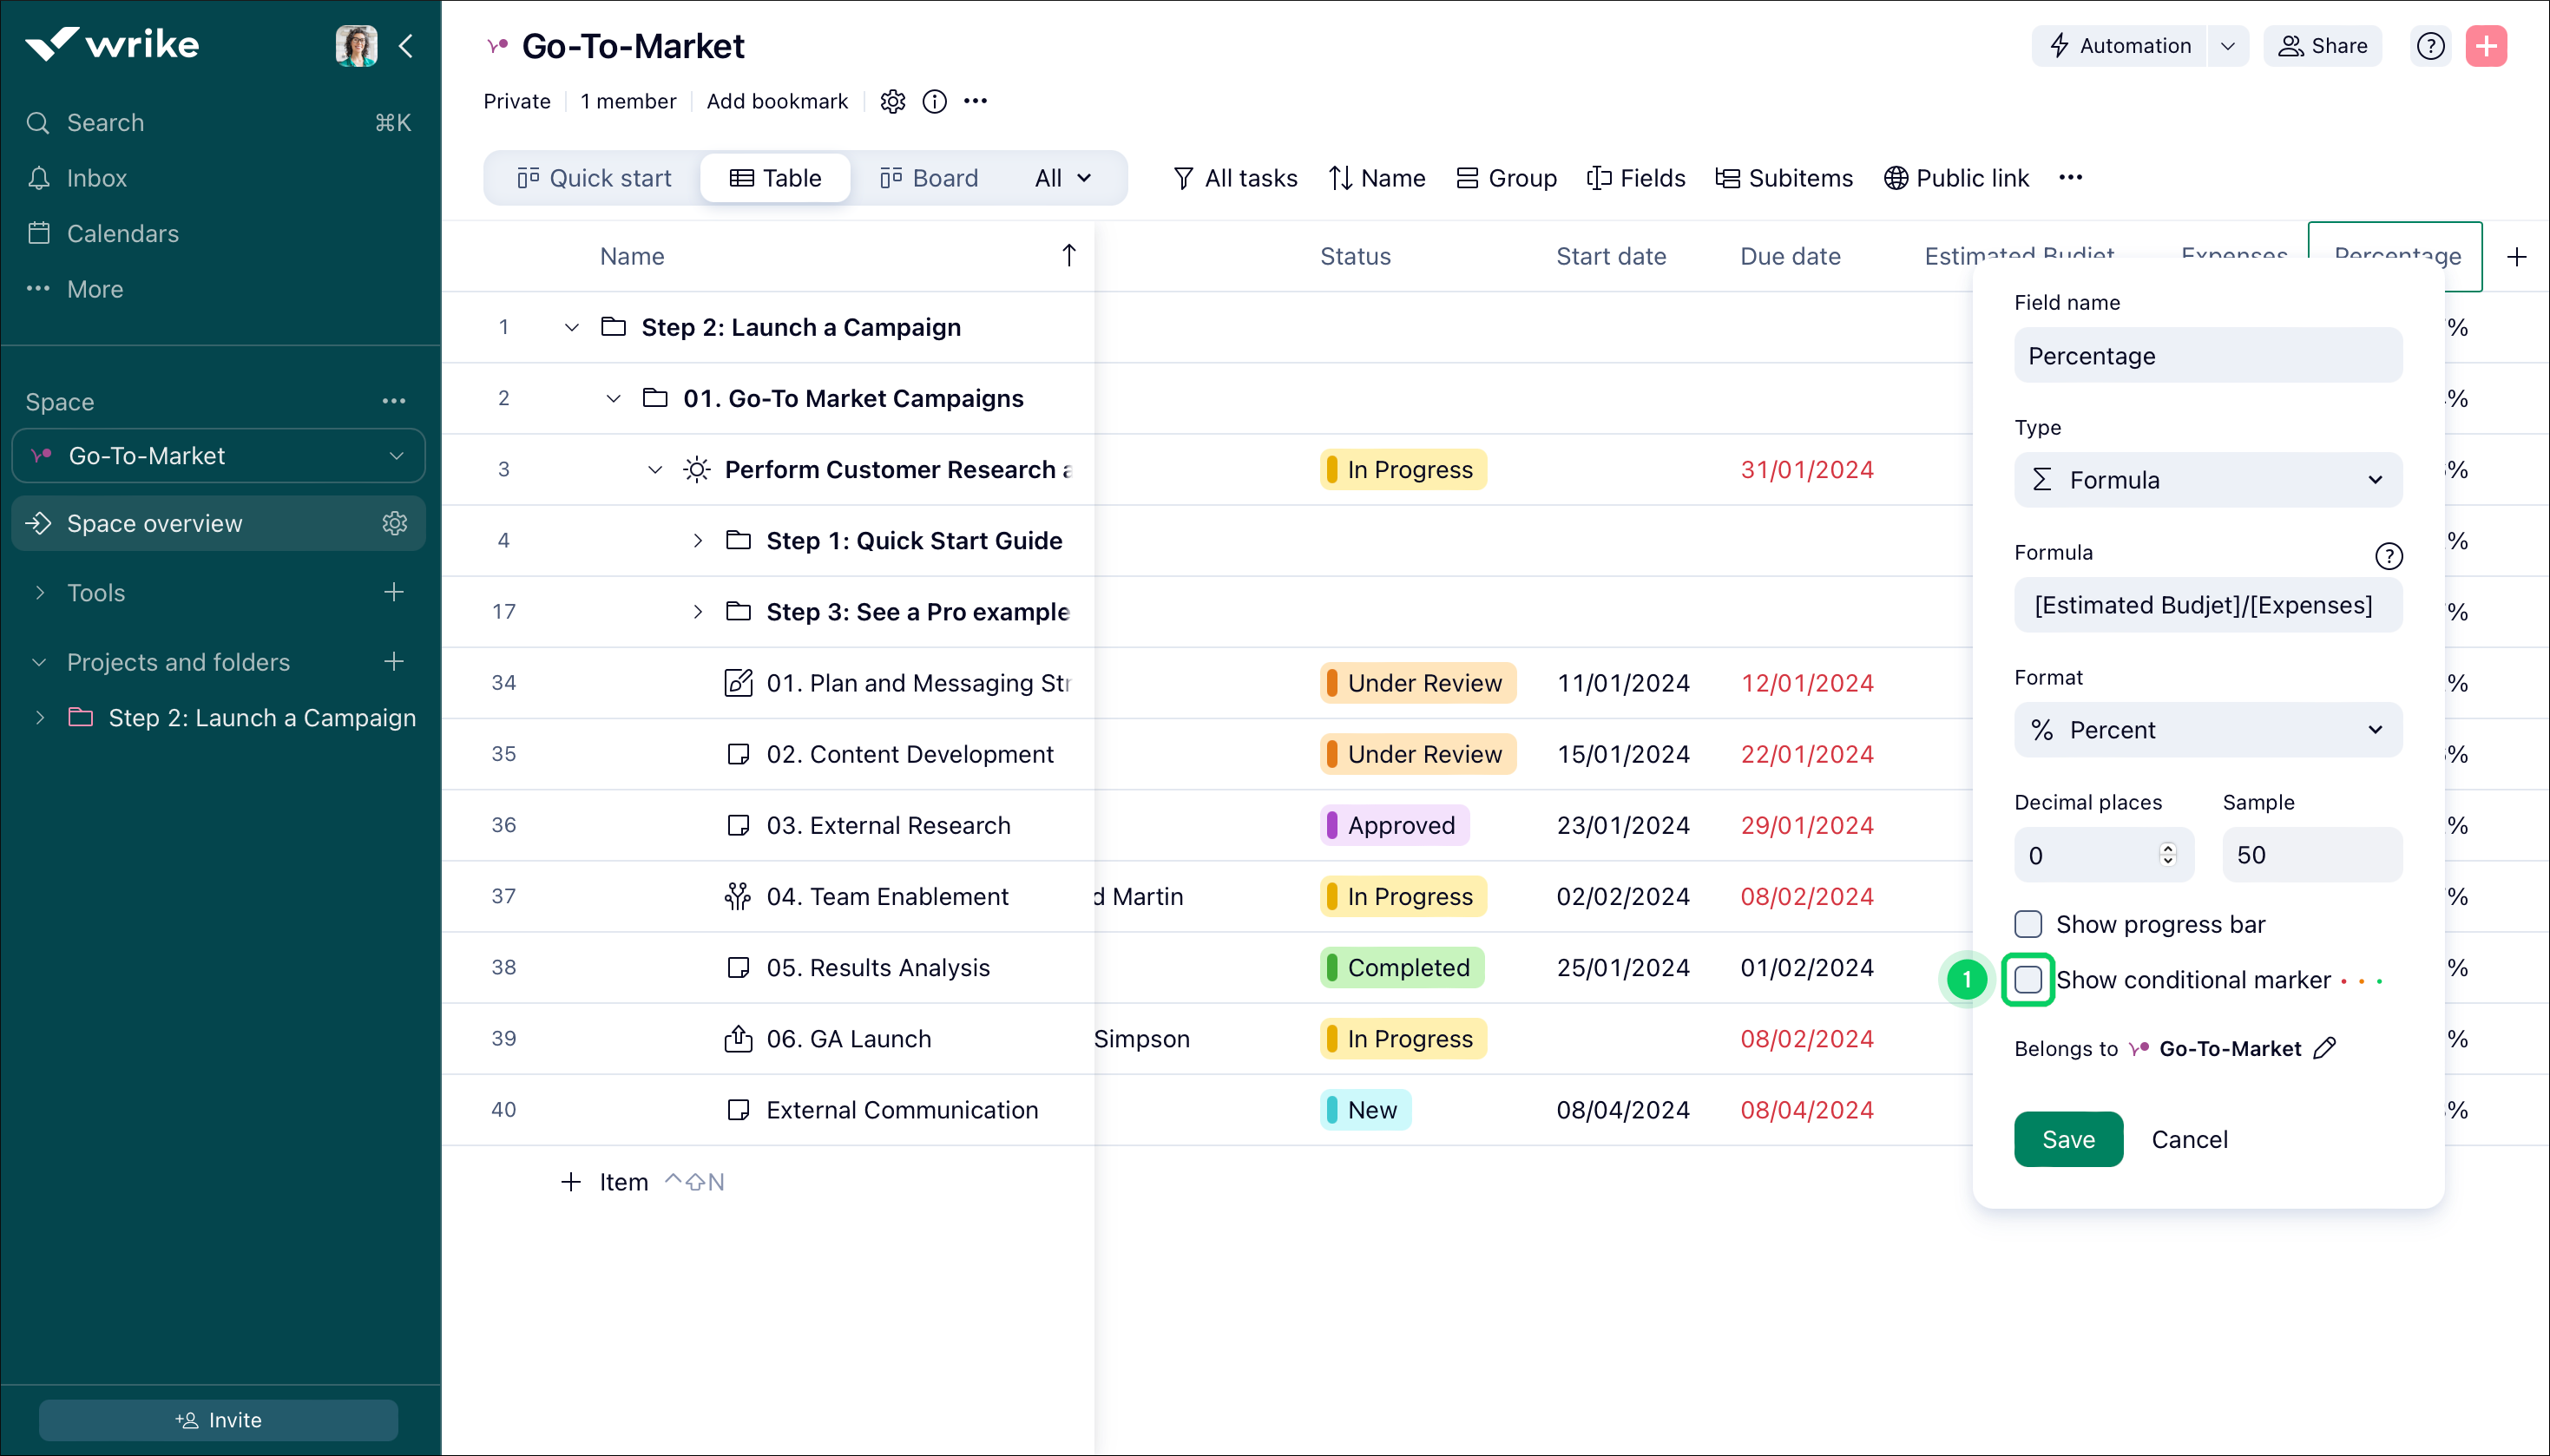The image size is (2550, 1456).
Task: Click Cancel in the field editor
Action: point(2189,1139)
